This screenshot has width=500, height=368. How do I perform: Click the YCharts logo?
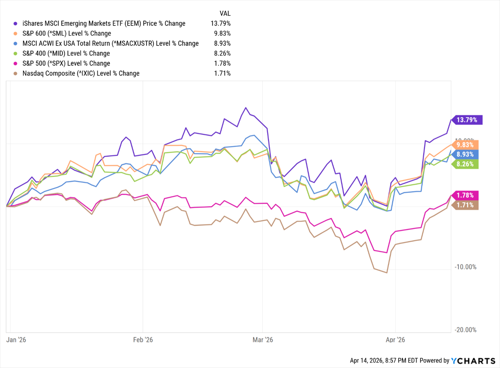(473, 361)
